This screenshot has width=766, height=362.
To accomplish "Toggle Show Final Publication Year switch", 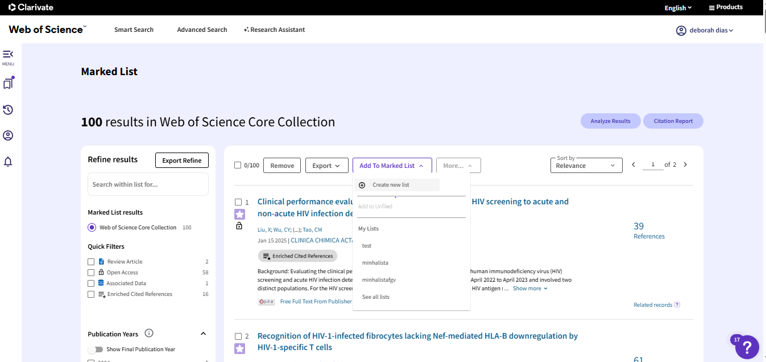I will pos(96,349).
